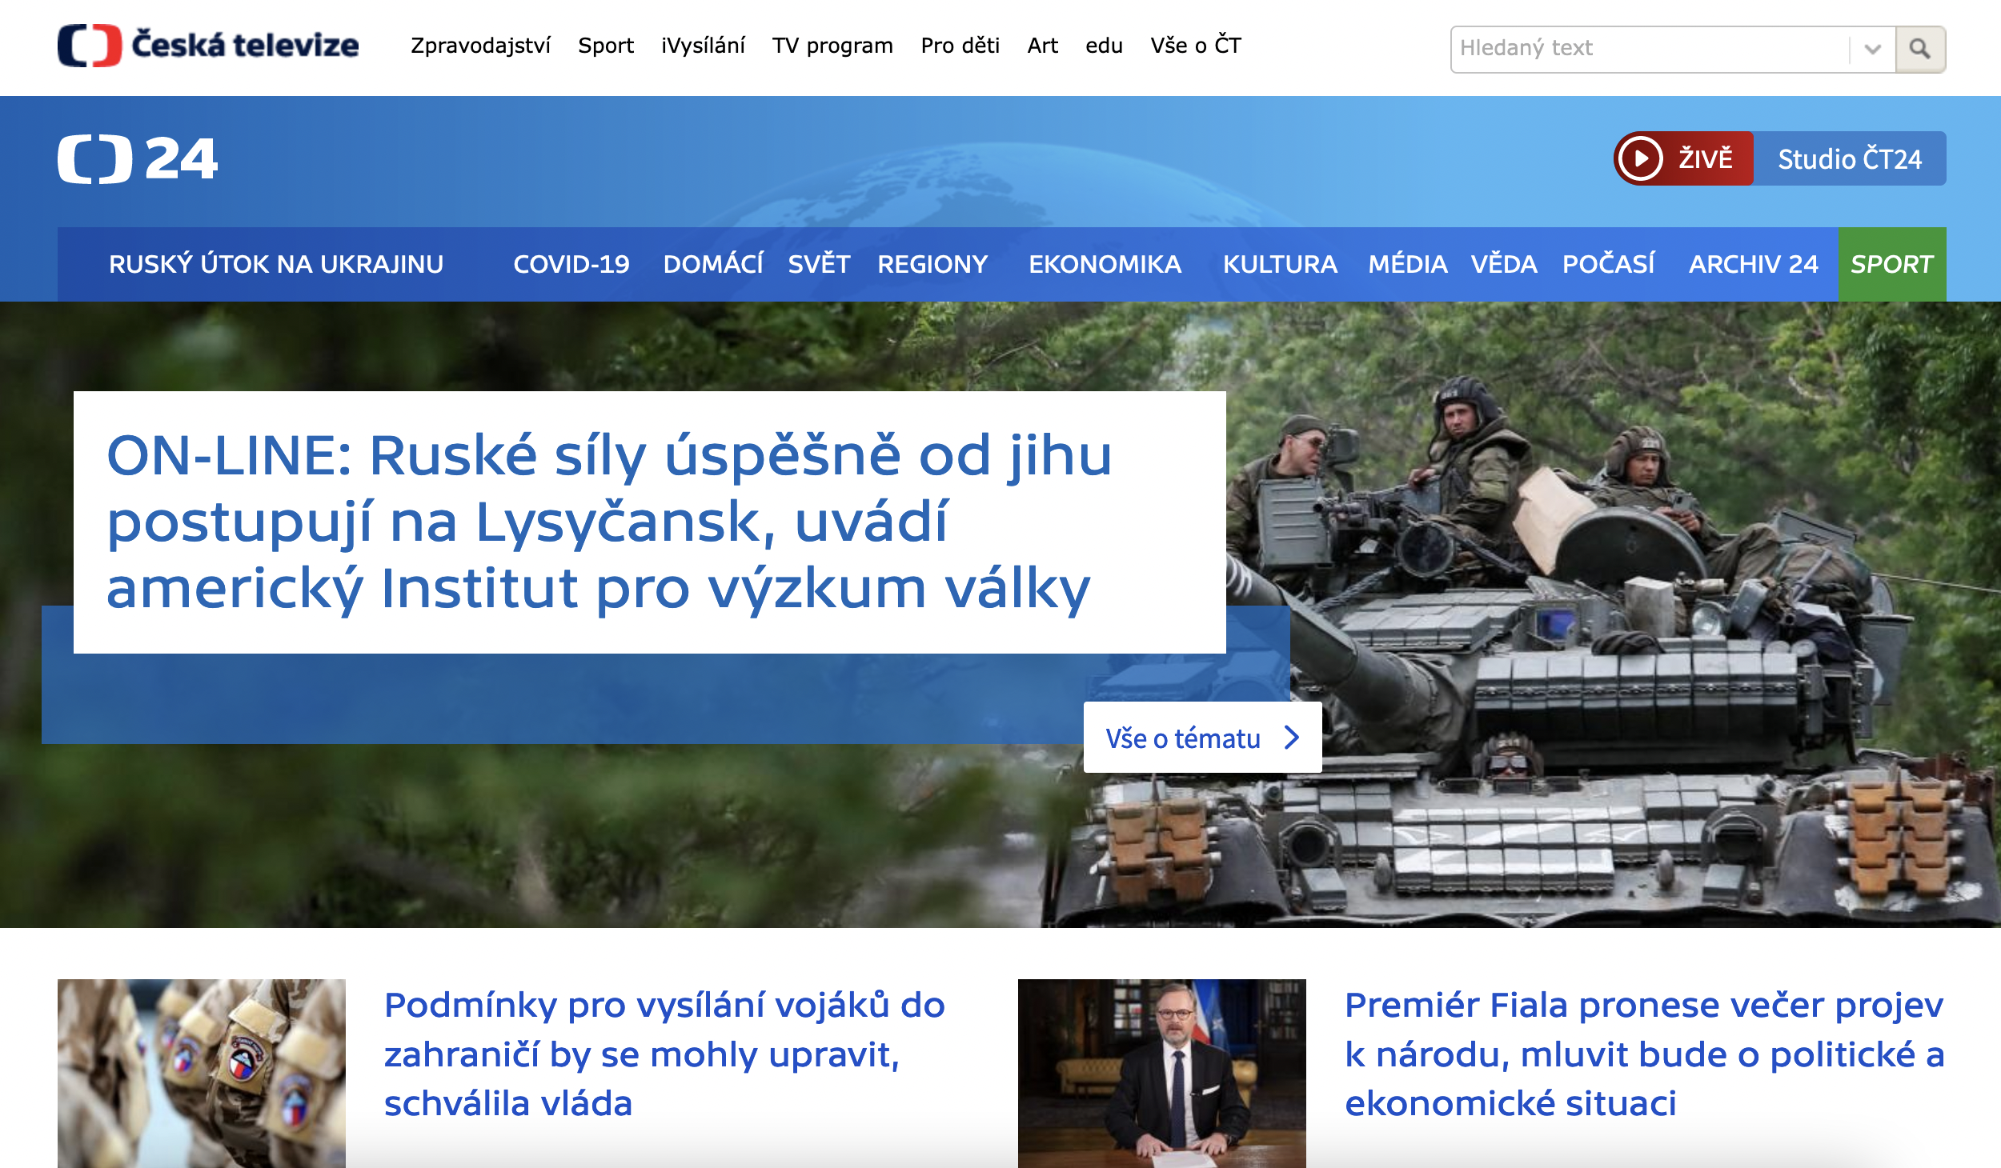Expand the search options dropdown arrow
This screenshot has width=2001, height=1168.
tap(1872, 49)
